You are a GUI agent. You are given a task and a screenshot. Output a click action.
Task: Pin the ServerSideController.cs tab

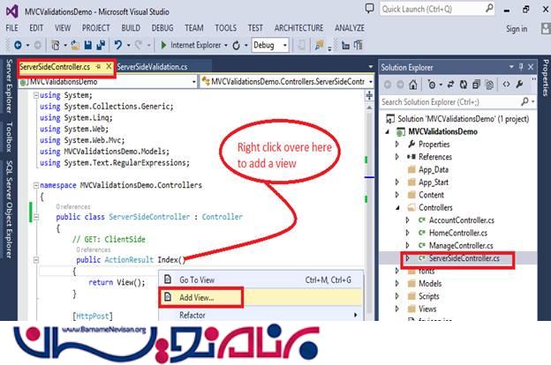[x=98, y=66]
